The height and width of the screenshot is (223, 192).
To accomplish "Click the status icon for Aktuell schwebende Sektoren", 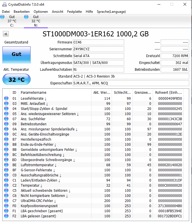I will 6,191.
